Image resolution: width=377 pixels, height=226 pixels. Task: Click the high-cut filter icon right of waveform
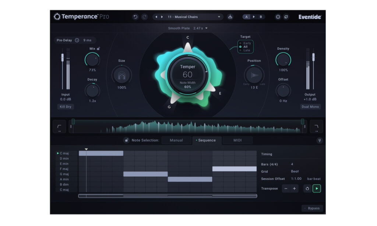pos(316,127)
